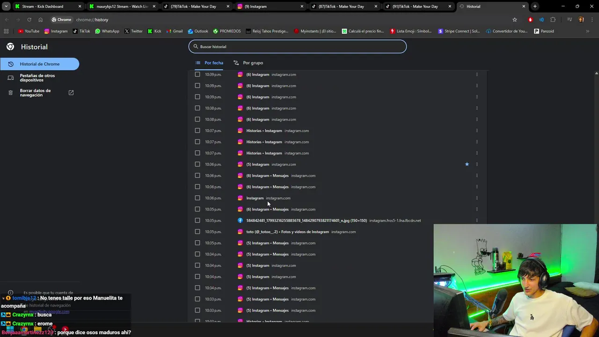Open the Gmail bookmark
The height and width of the screenshot is (337, 599).
(174, 31)
